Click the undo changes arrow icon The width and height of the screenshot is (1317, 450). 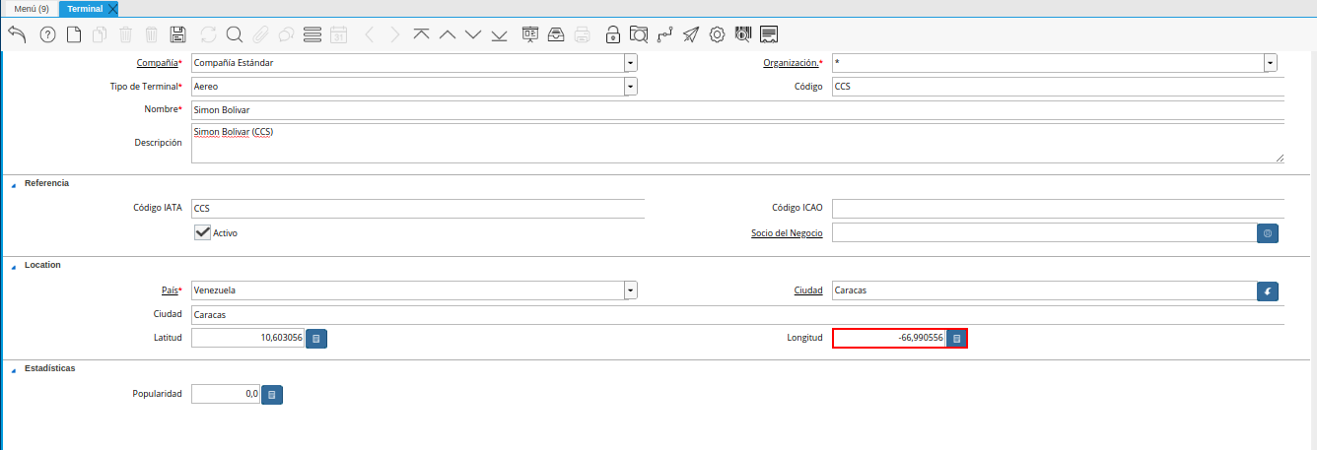[x=17, y=34]
